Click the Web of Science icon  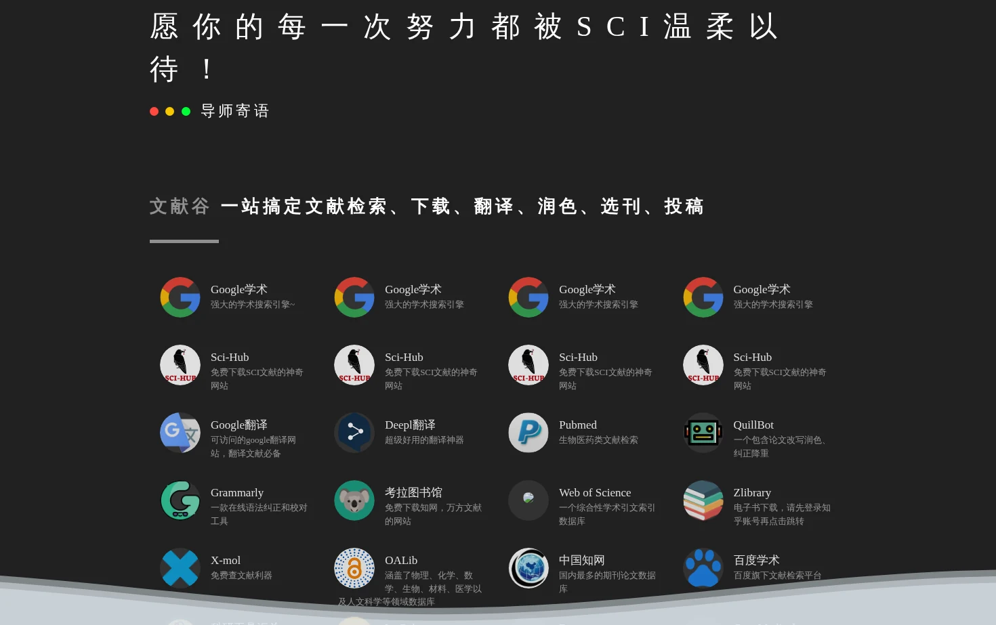point(528,500)
